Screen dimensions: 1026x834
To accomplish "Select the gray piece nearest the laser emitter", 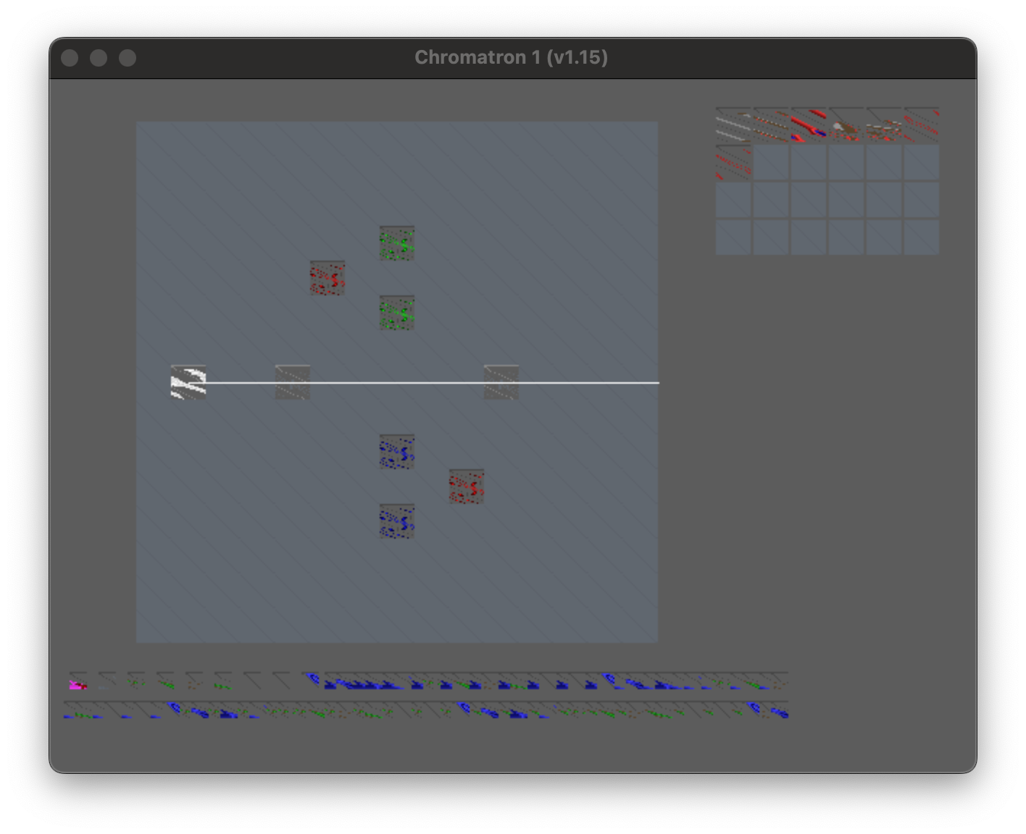I will pyautogui.click(x=293, y=382).
